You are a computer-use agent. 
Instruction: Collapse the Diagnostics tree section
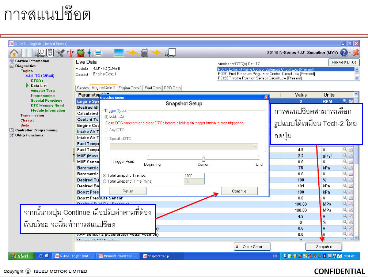click(x=25, y=66)
